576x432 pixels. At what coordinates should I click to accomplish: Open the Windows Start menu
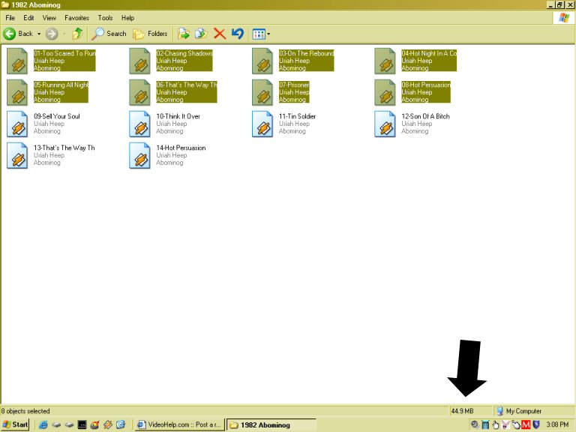pos(15,424)
